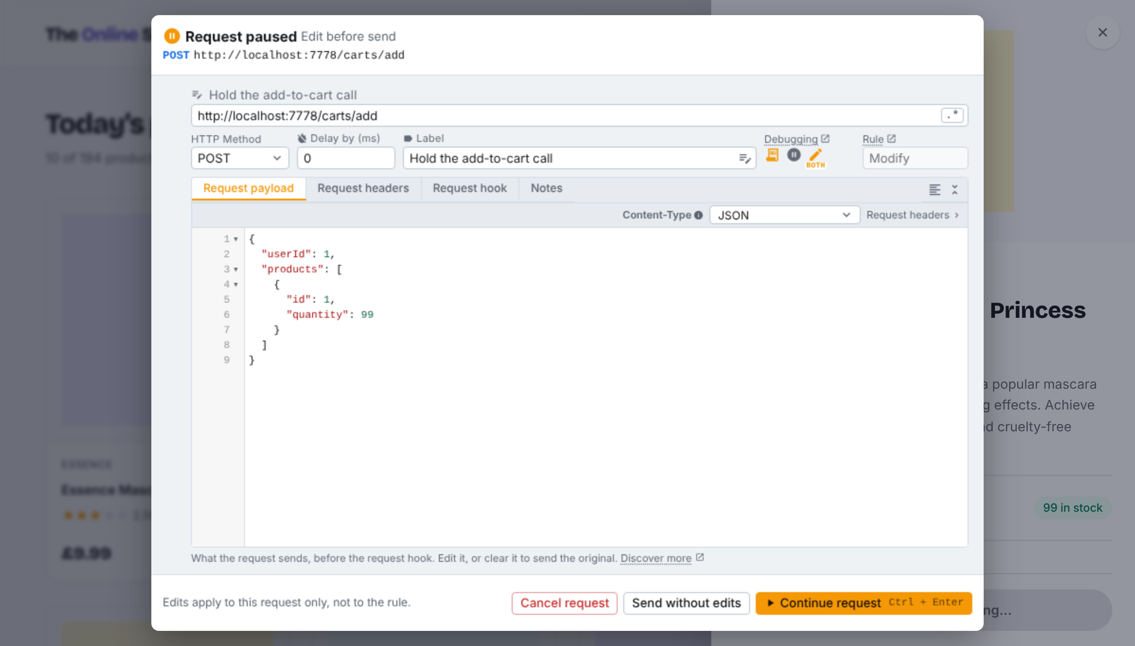Collapse the editor with the collapse icon
The image size is (1135, 646).
tap(955, 190)
